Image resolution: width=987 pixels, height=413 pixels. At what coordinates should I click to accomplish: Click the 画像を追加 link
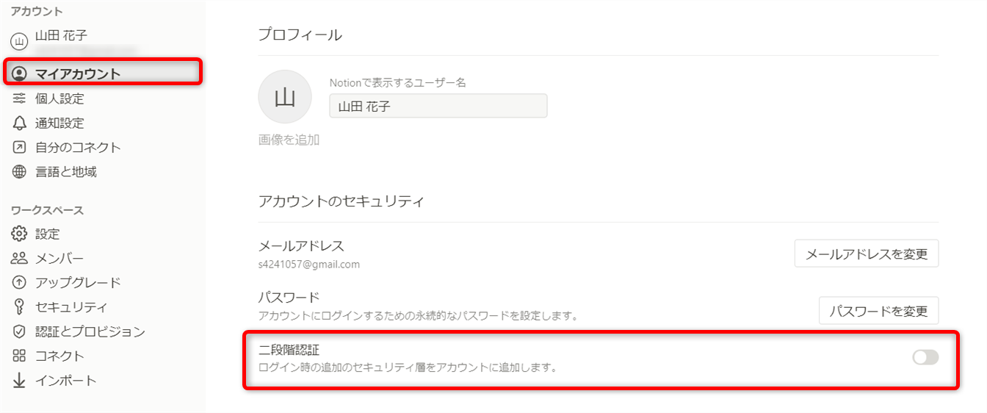pos(289,140)
